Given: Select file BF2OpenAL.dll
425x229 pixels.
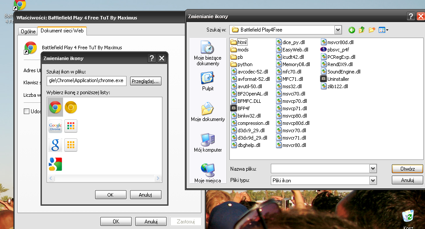Looking at the screenshot, I should (x=250, y=94).
